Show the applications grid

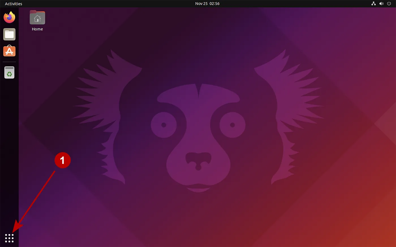(9, 238)
